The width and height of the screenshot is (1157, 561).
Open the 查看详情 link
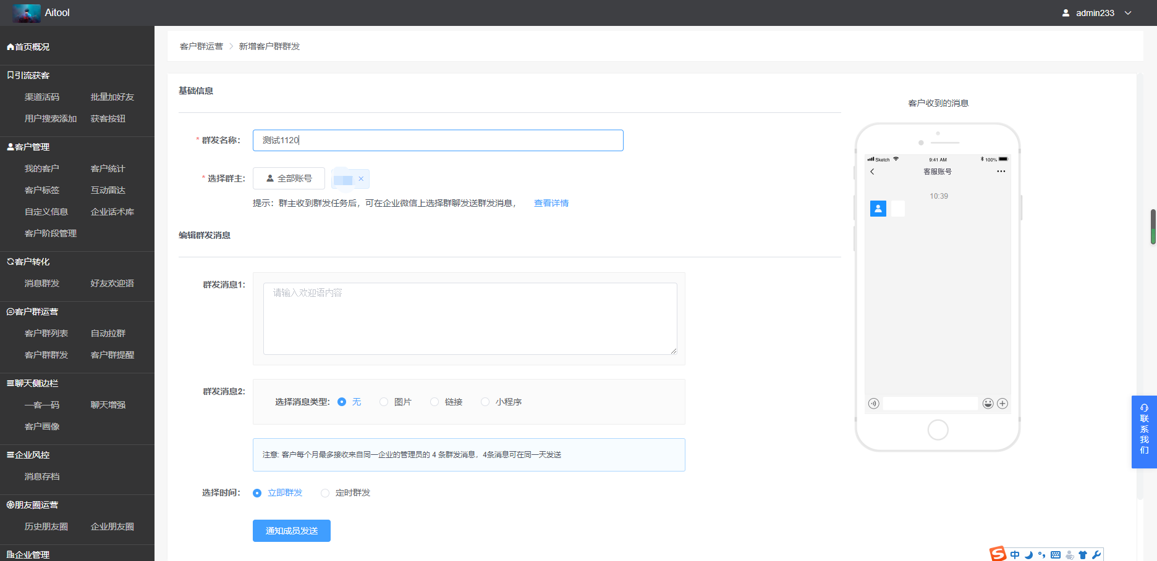coord(551,203)
